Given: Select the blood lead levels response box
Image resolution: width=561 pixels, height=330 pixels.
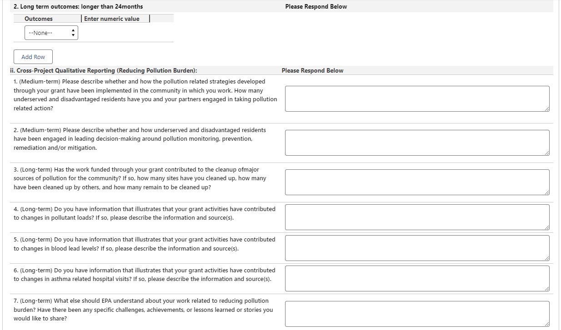Looking at the screenshot, I should coord(417,248).
